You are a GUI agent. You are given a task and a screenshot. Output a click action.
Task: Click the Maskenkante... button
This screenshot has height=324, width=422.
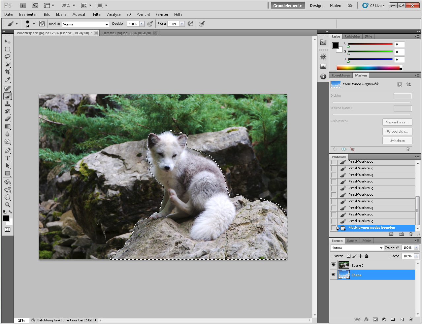397,122
